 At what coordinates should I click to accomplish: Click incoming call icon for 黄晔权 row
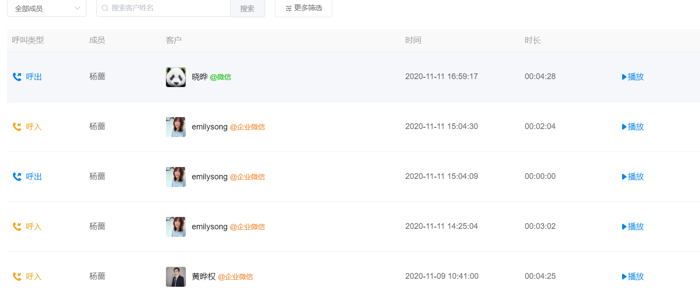(x=17, y=277)
